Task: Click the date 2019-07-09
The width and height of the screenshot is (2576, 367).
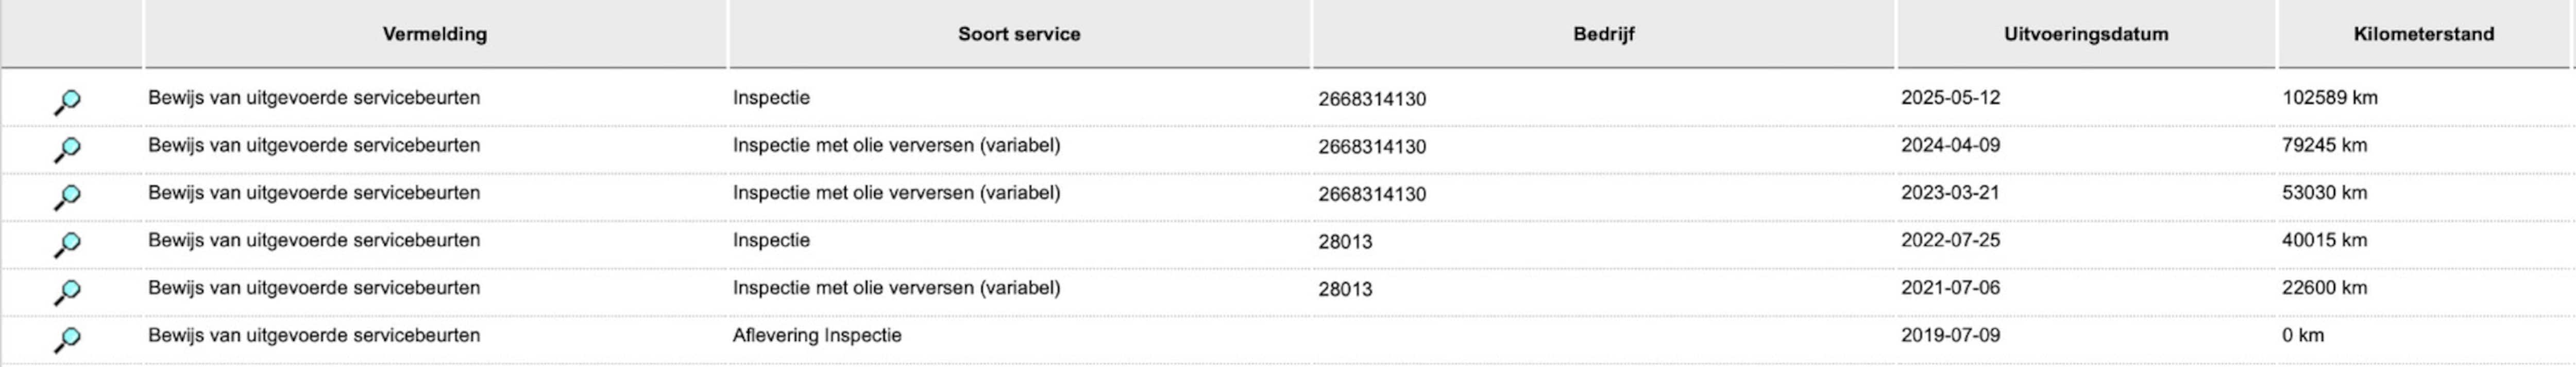Action: pos(1950,335)
